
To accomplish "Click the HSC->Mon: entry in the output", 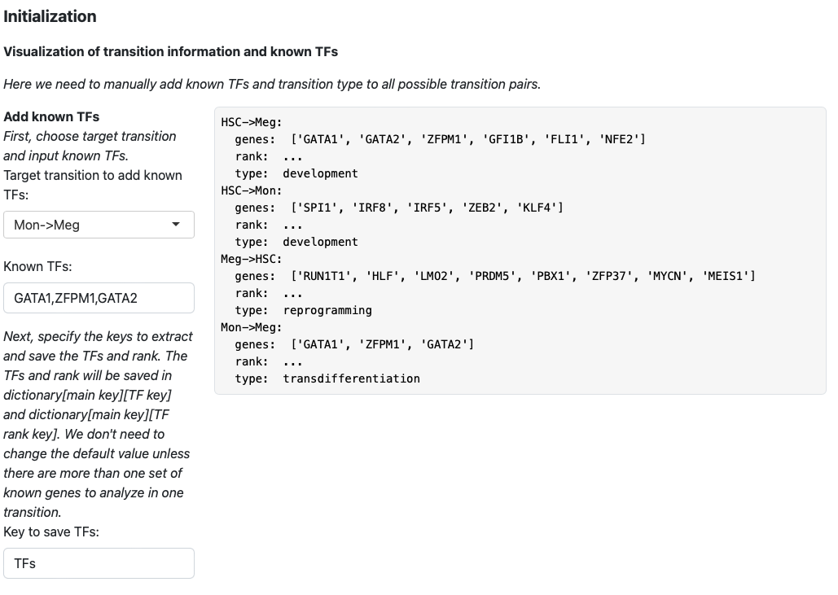I will [251, 190].
